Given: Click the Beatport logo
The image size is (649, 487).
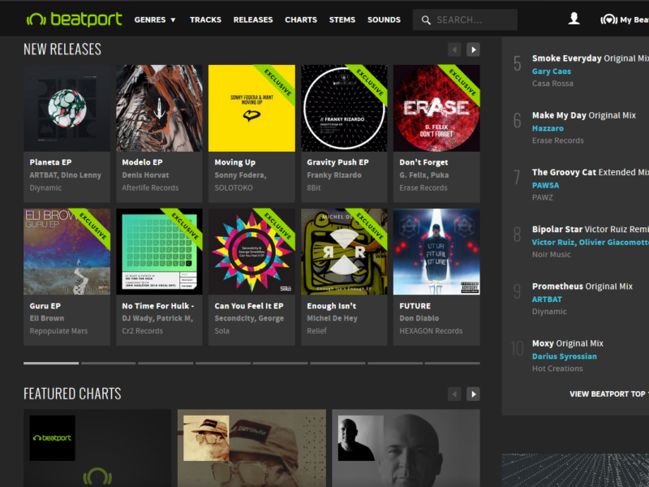Looking at the screenshot, I should click(x=74, y=19).
